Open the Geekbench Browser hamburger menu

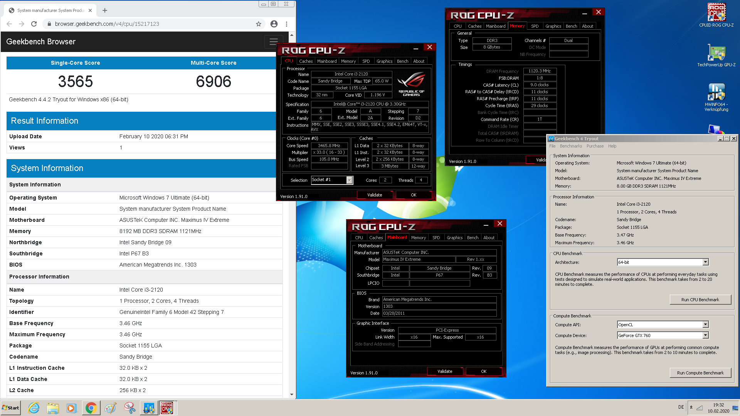click(274, 42)
